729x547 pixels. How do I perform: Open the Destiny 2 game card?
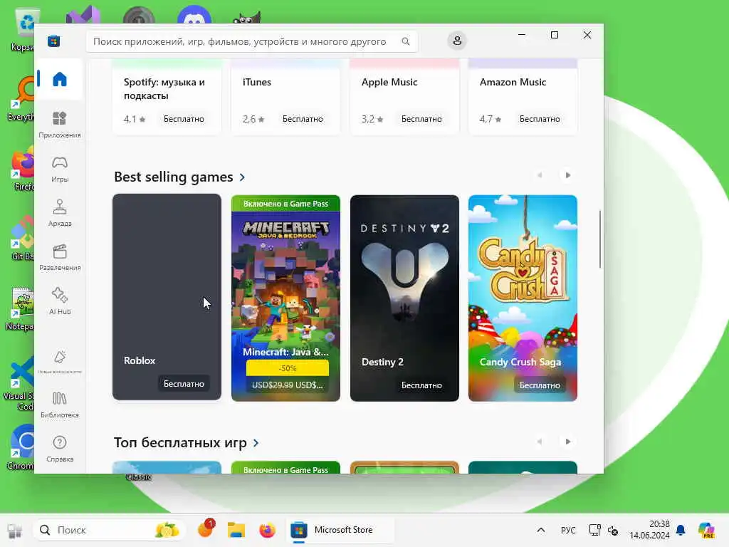[404, 298]
